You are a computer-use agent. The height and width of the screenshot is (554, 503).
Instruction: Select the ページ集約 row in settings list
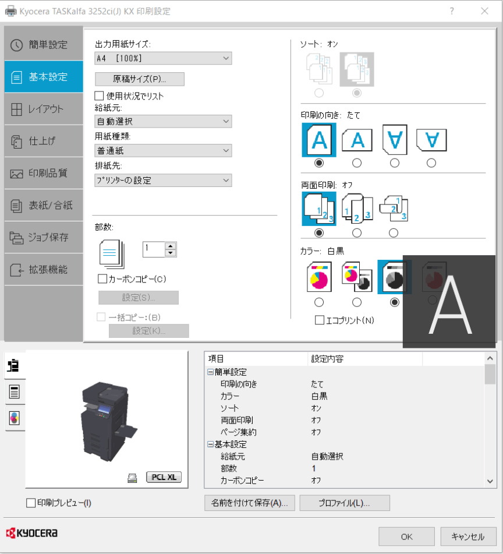point(344,432)
